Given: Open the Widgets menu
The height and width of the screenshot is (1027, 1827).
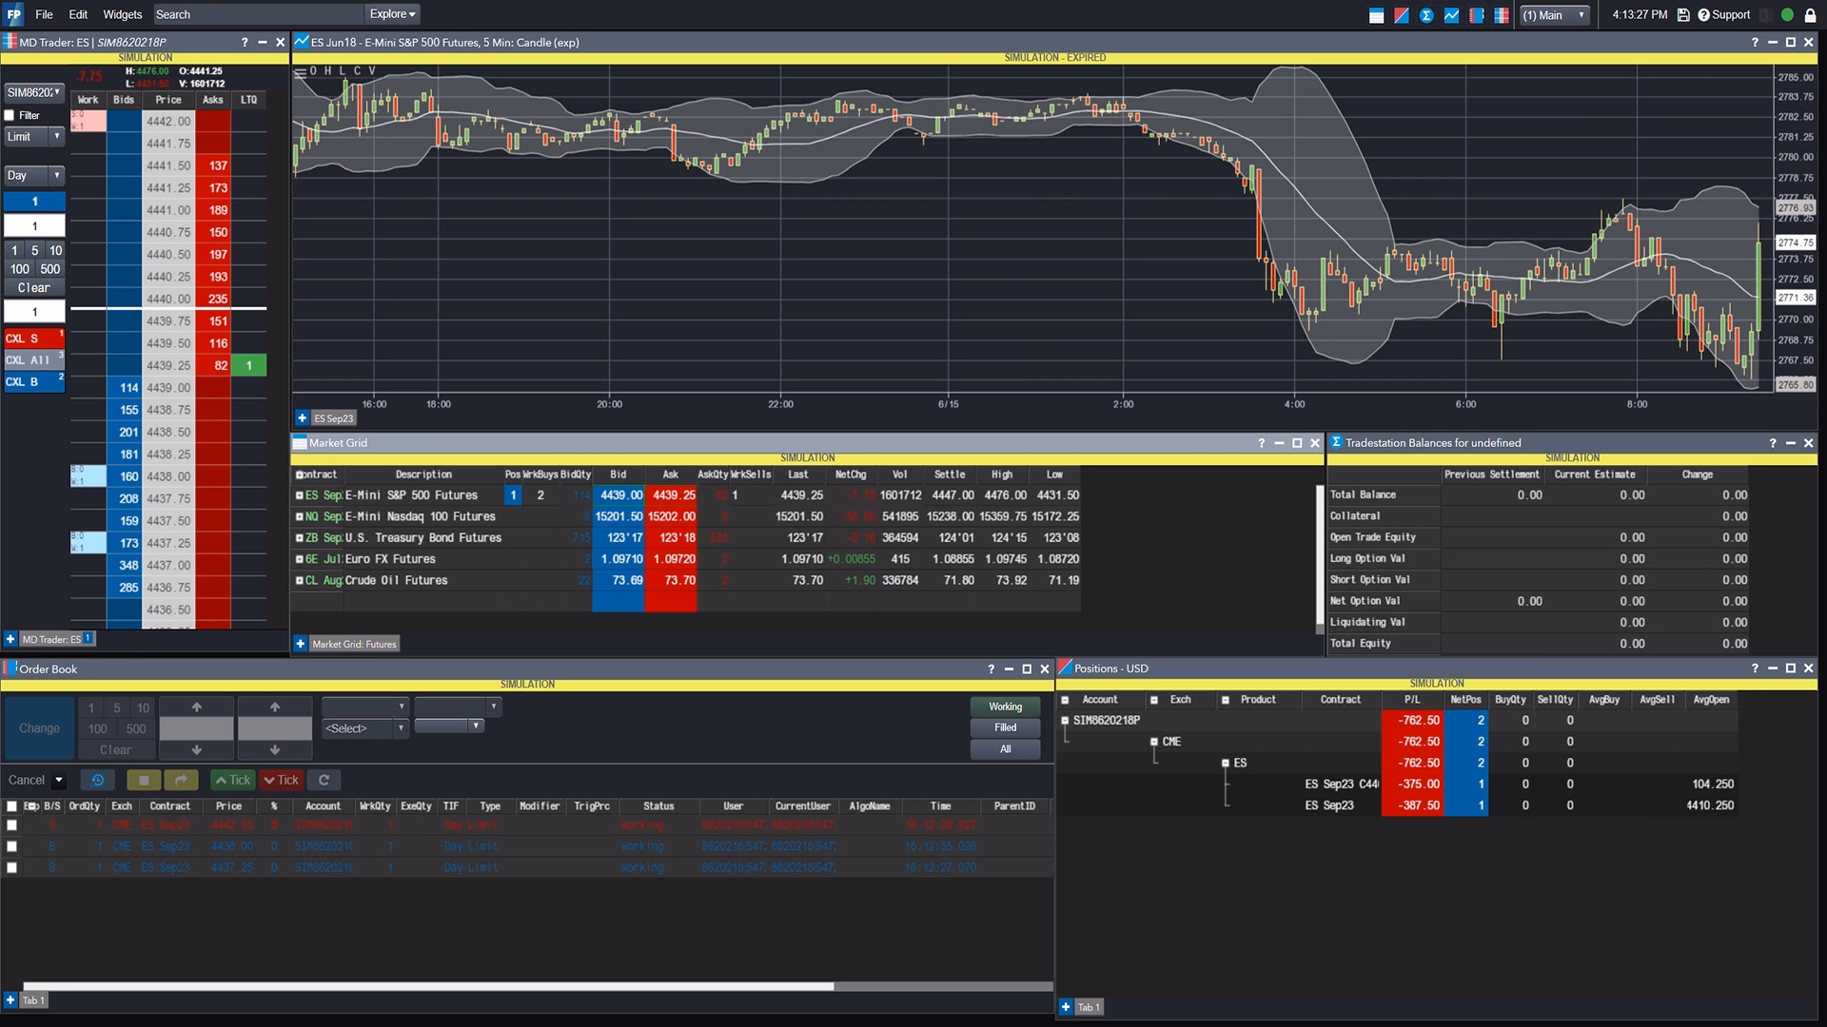Looking at the screenshot, I should pyautogui.click(x=122, y=14).
